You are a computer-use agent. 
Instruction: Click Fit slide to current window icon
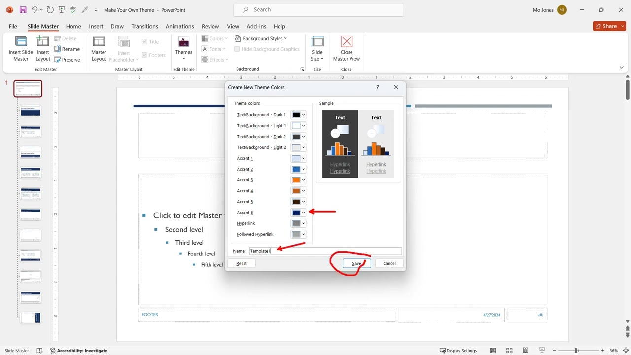tap(626, 351)
